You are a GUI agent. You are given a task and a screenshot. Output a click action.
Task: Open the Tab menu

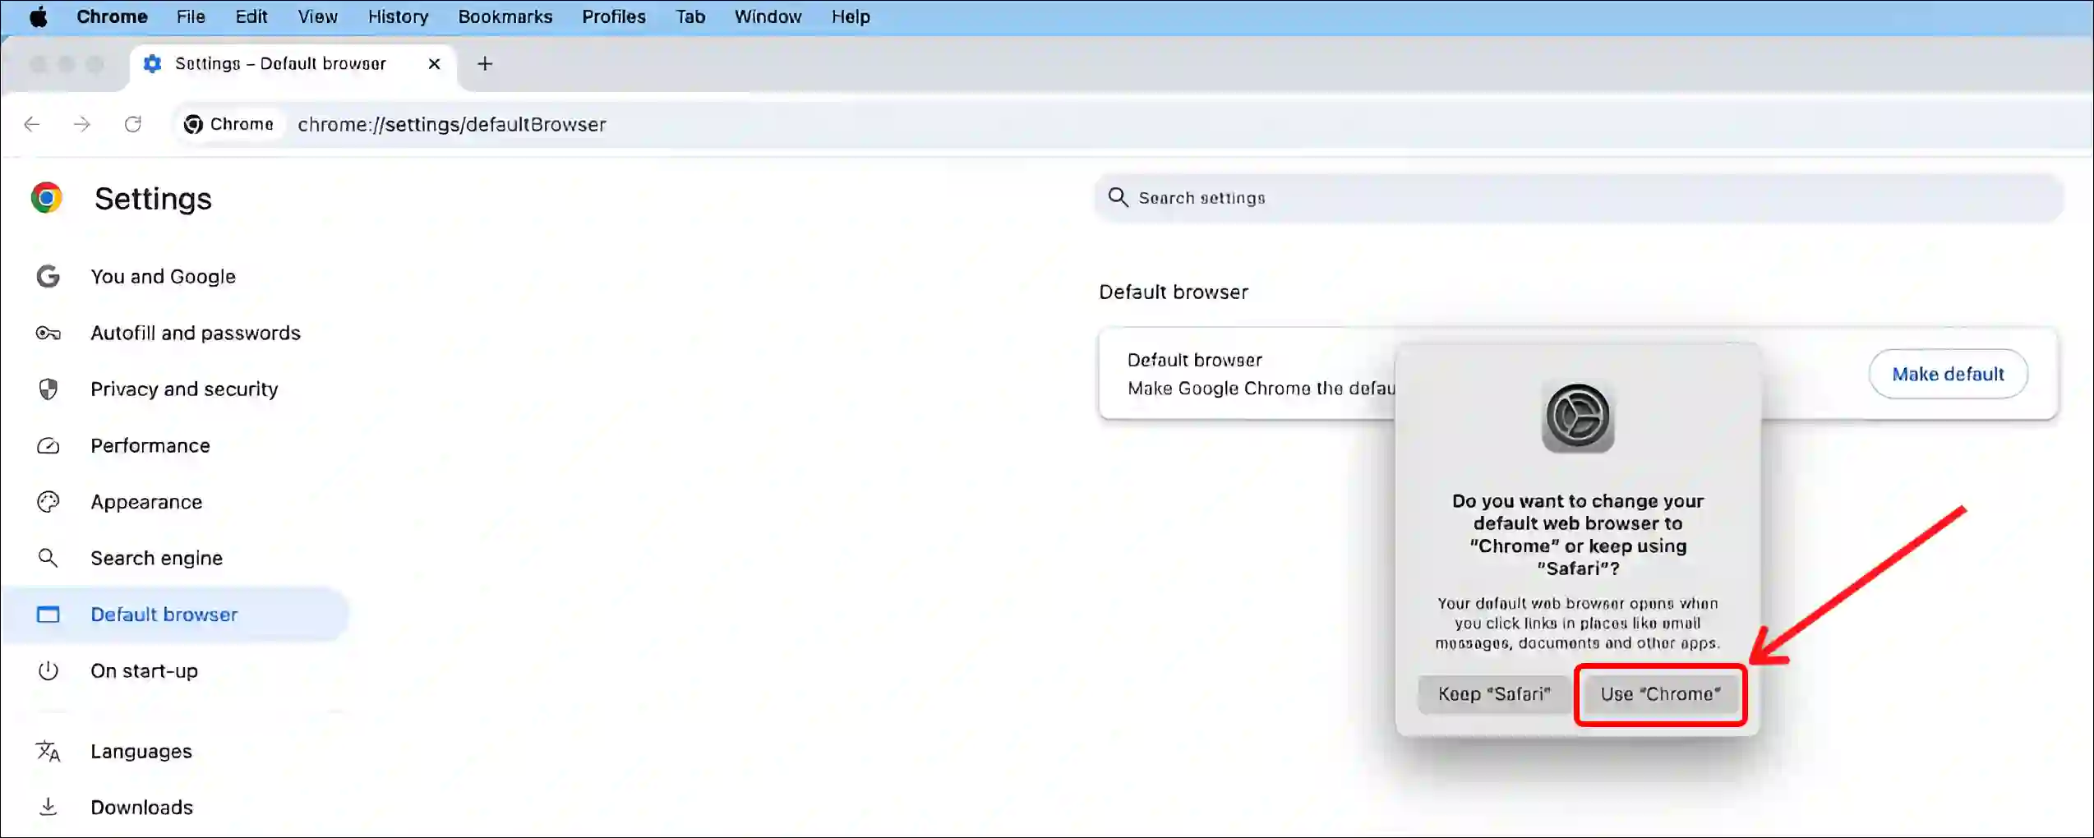[690, 16]
